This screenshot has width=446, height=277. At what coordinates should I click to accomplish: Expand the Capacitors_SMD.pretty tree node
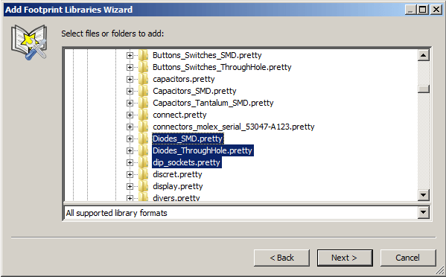click(x=130, y=92)
